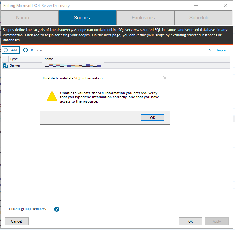The image size is (235, 230).
Task: Select the Server row icon
Action: click(x=6, y=66)
